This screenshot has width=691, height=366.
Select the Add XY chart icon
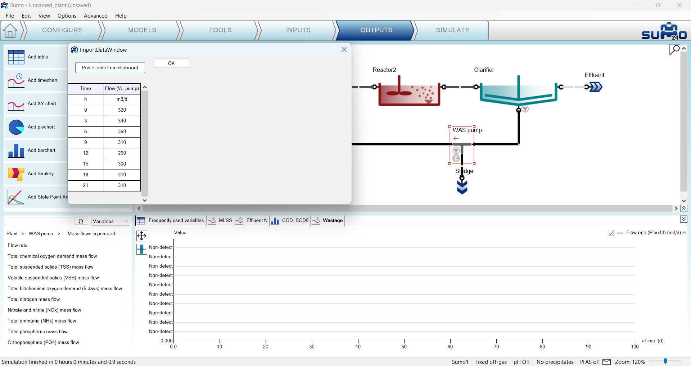click(16, 104)
